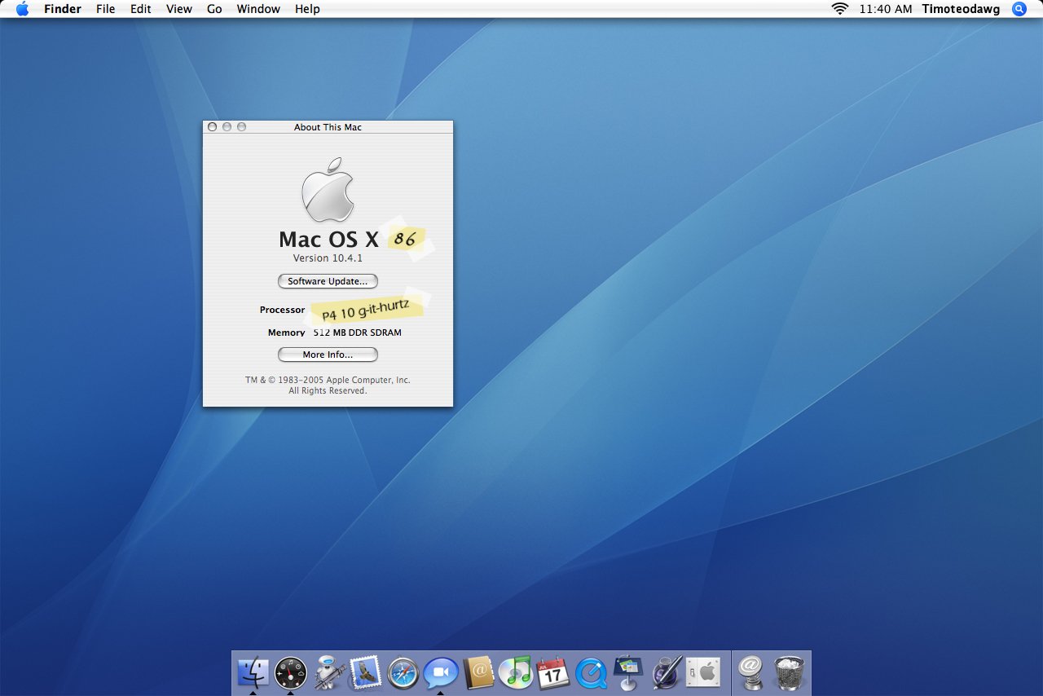The height and width of the screenshot is (696, 1043).
Task: Click the More Info button
Action: tap(328, 355)
